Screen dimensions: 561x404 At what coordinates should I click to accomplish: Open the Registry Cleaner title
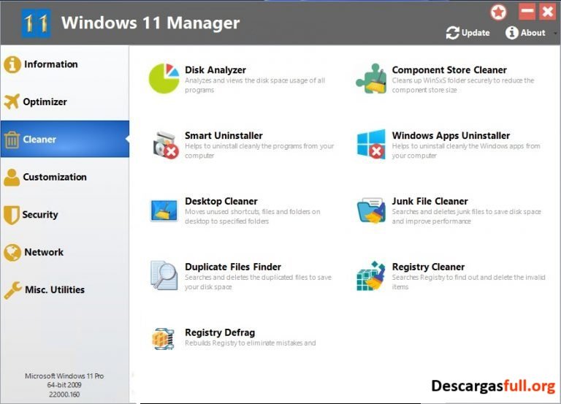point(428,267)
